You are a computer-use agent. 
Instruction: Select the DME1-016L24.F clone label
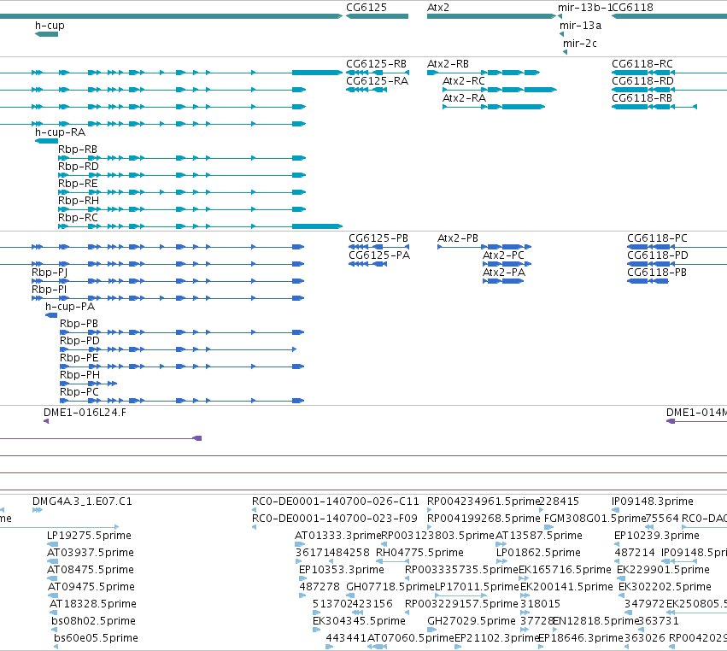[85, 413]
